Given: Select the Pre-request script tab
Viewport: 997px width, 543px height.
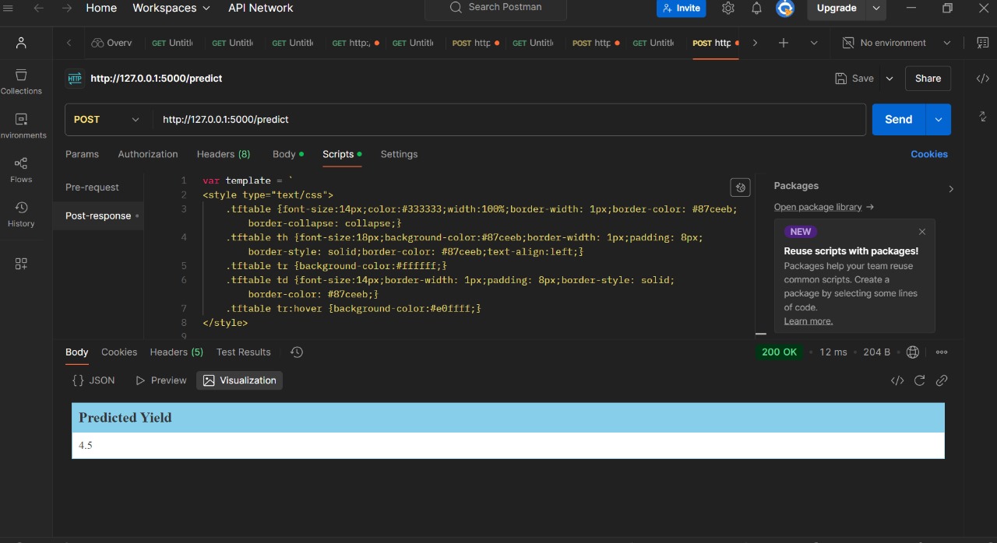Looking at the screenshot, I should [92, 187].
